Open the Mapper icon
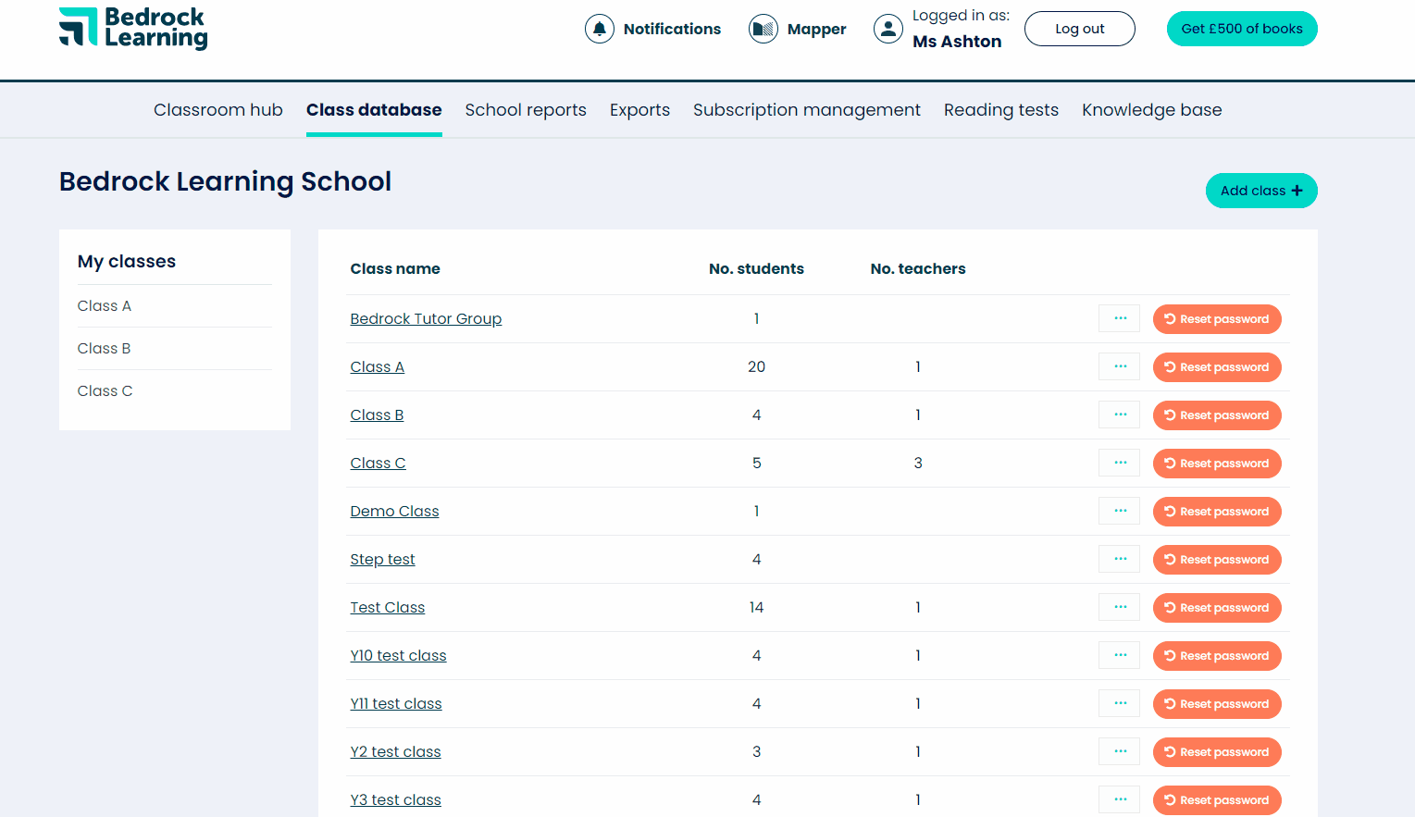Viewport: 1415px width, 817px height. click(763, 30)
